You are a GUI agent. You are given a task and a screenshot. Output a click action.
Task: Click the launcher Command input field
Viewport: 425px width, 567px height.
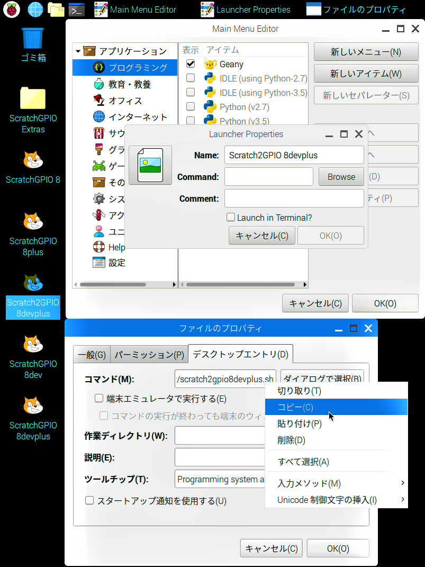click(x=269, y=177)
